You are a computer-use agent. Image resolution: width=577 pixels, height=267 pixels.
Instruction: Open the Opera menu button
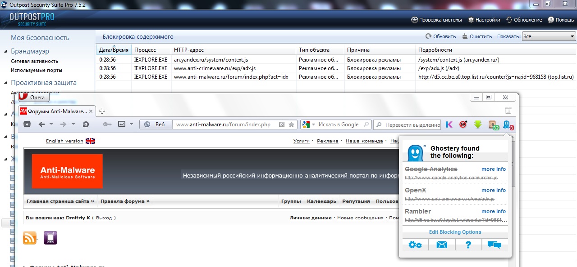coord(34,97)
